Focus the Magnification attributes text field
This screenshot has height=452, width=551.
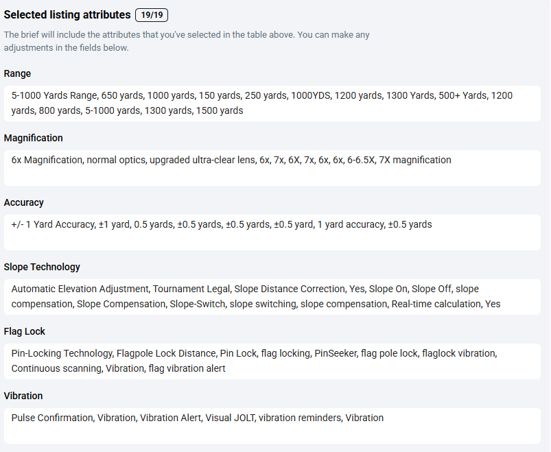(272, 168)
